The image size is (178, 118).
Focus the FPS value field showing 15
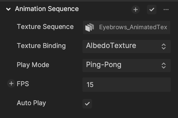127,85
